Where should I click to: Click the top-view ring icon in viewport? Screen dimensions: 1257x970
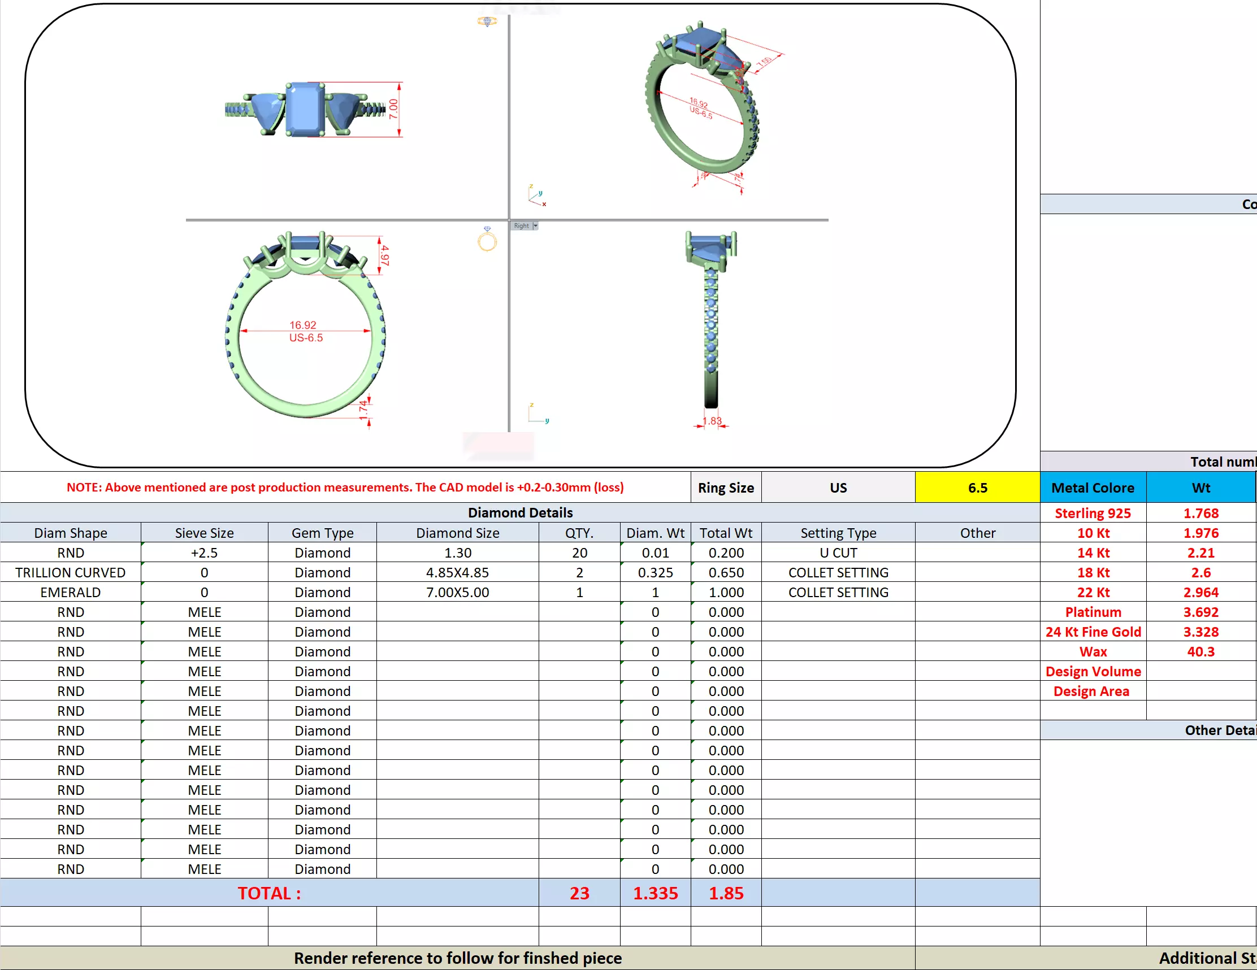click(487, 21)
